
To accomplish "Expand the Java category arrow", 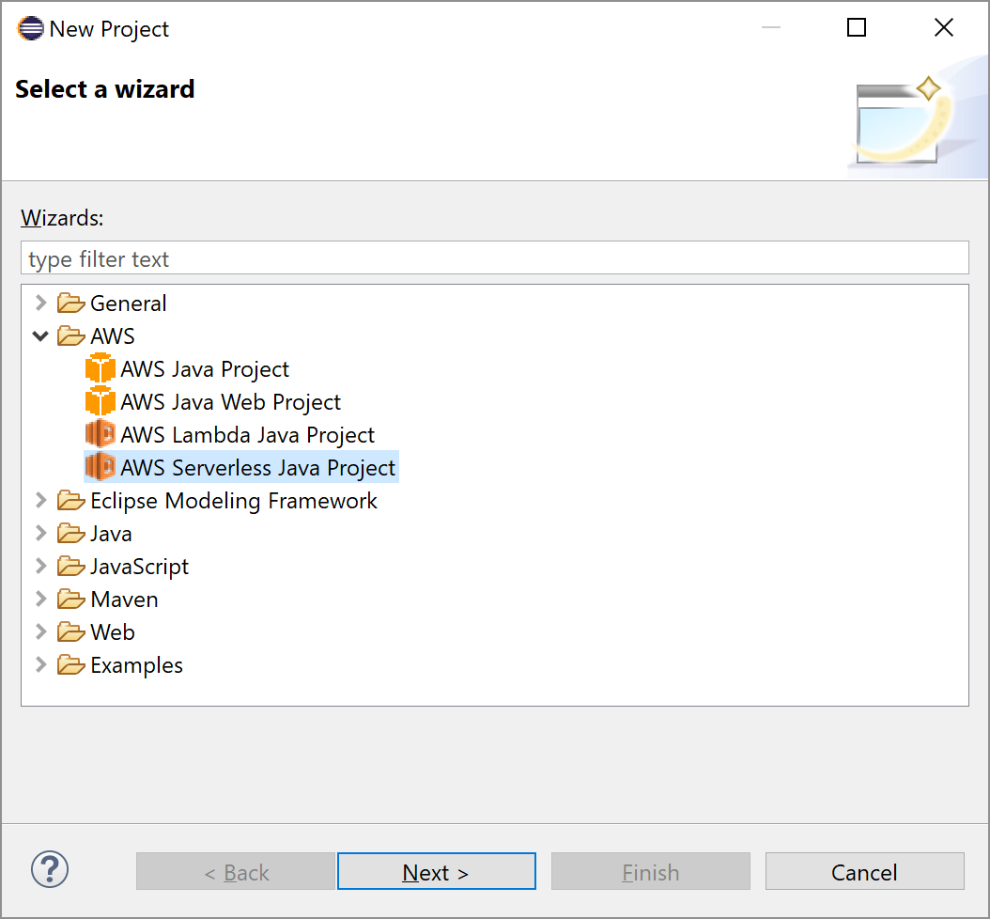I will 40,534.
